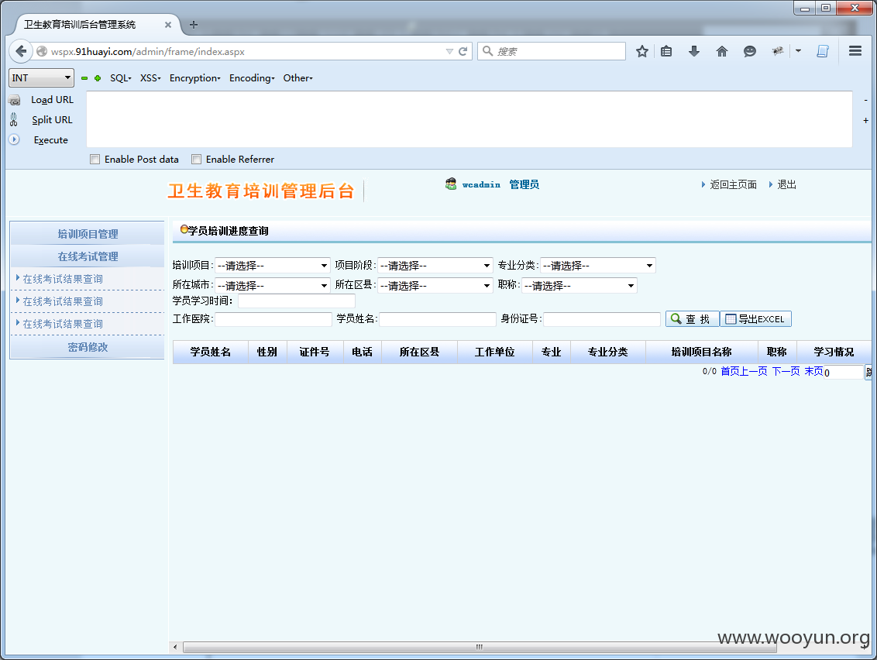This screenshot has height=660, width=877.
Task: Click 学员姓名 input field
Action: (x=438, y=319)
